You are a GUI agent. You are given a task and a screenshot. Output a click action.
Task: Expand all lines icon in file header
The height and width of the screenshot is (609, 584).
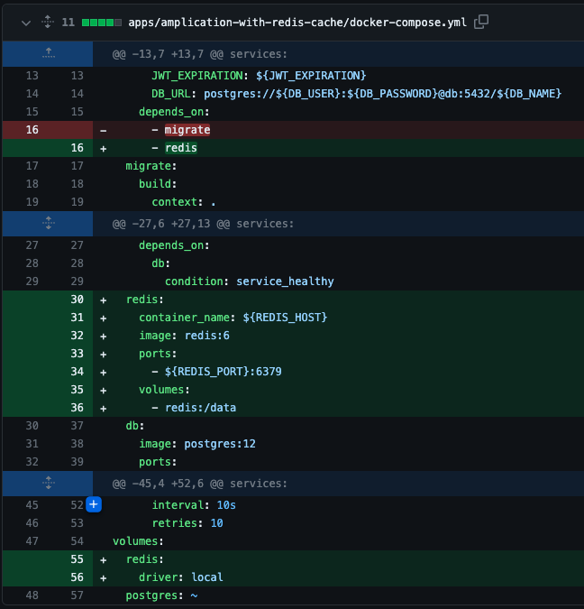(x=48, y=22)
